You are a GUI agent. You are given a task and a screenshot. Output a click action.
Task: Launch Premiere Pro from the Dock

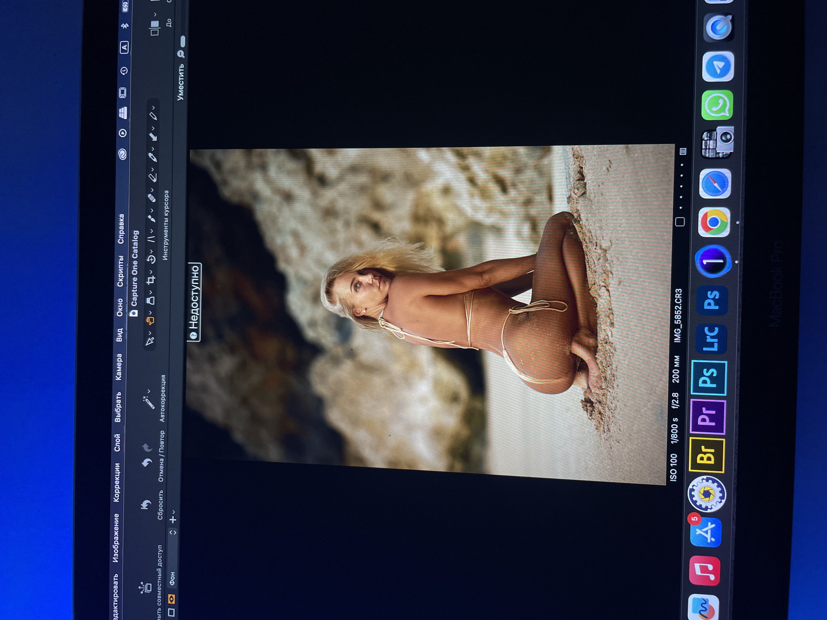click(708, 417)
